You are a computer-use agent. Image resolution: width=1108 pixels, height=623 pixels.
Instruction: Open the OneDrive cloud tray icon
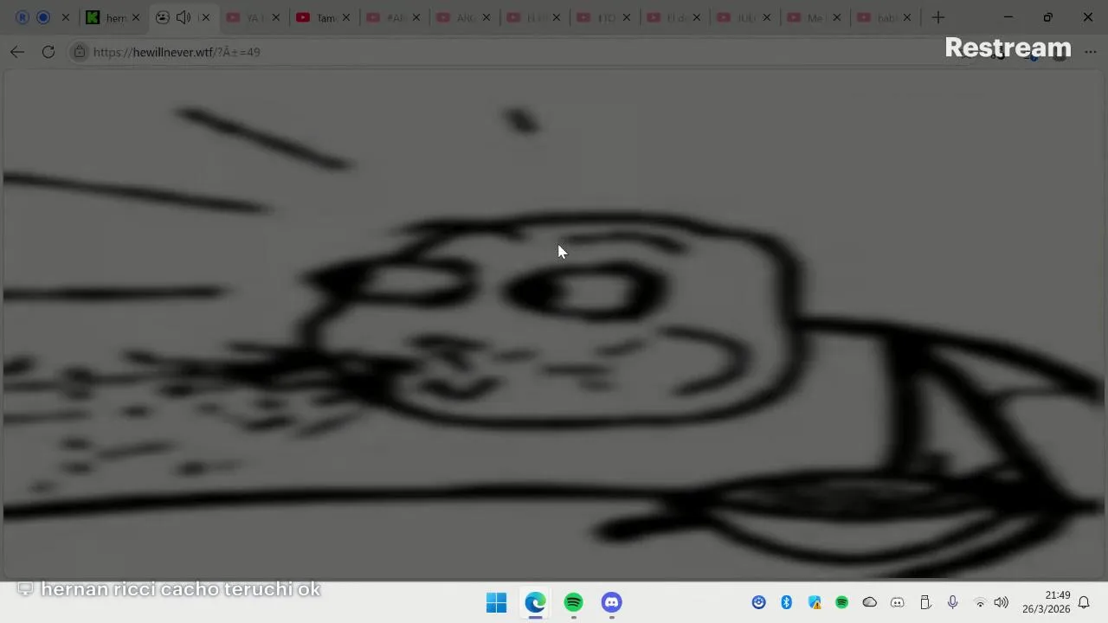[x=870, y=602]
